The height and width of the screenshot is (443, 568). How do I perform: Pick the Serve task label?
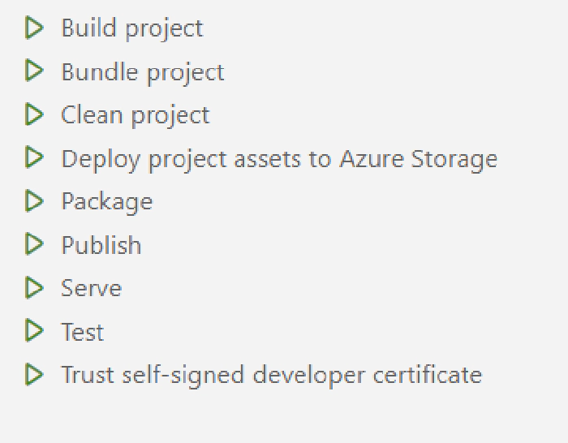pos(92,288)
